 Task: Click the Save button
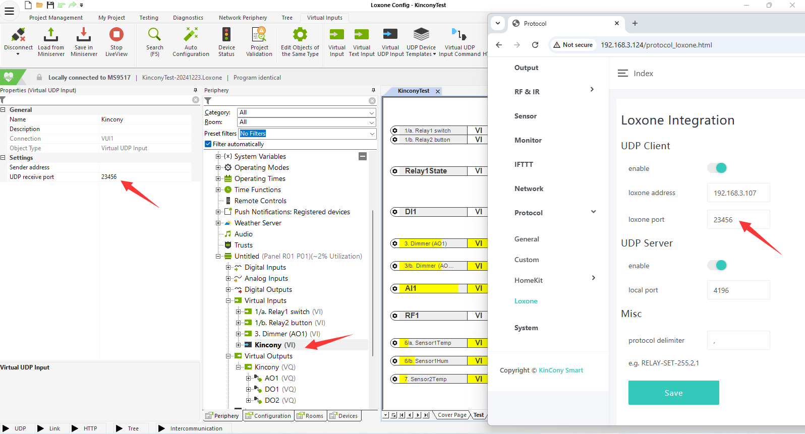coord(673,393)
